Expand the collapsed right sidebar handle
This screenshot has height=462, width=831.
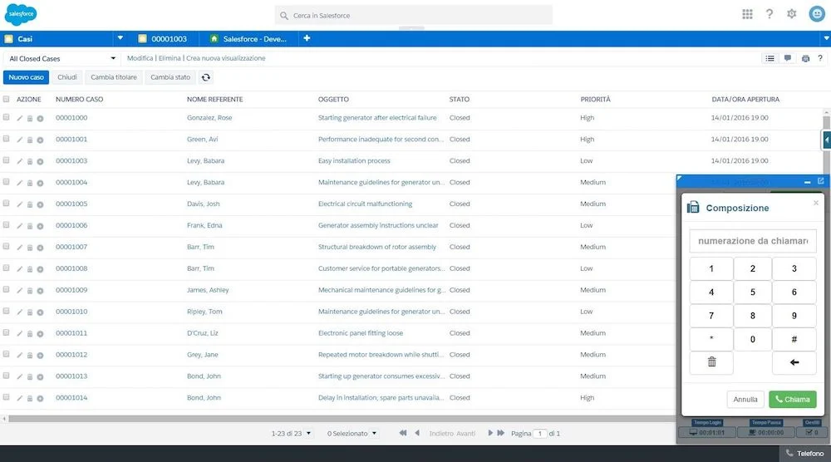point(826,140)
